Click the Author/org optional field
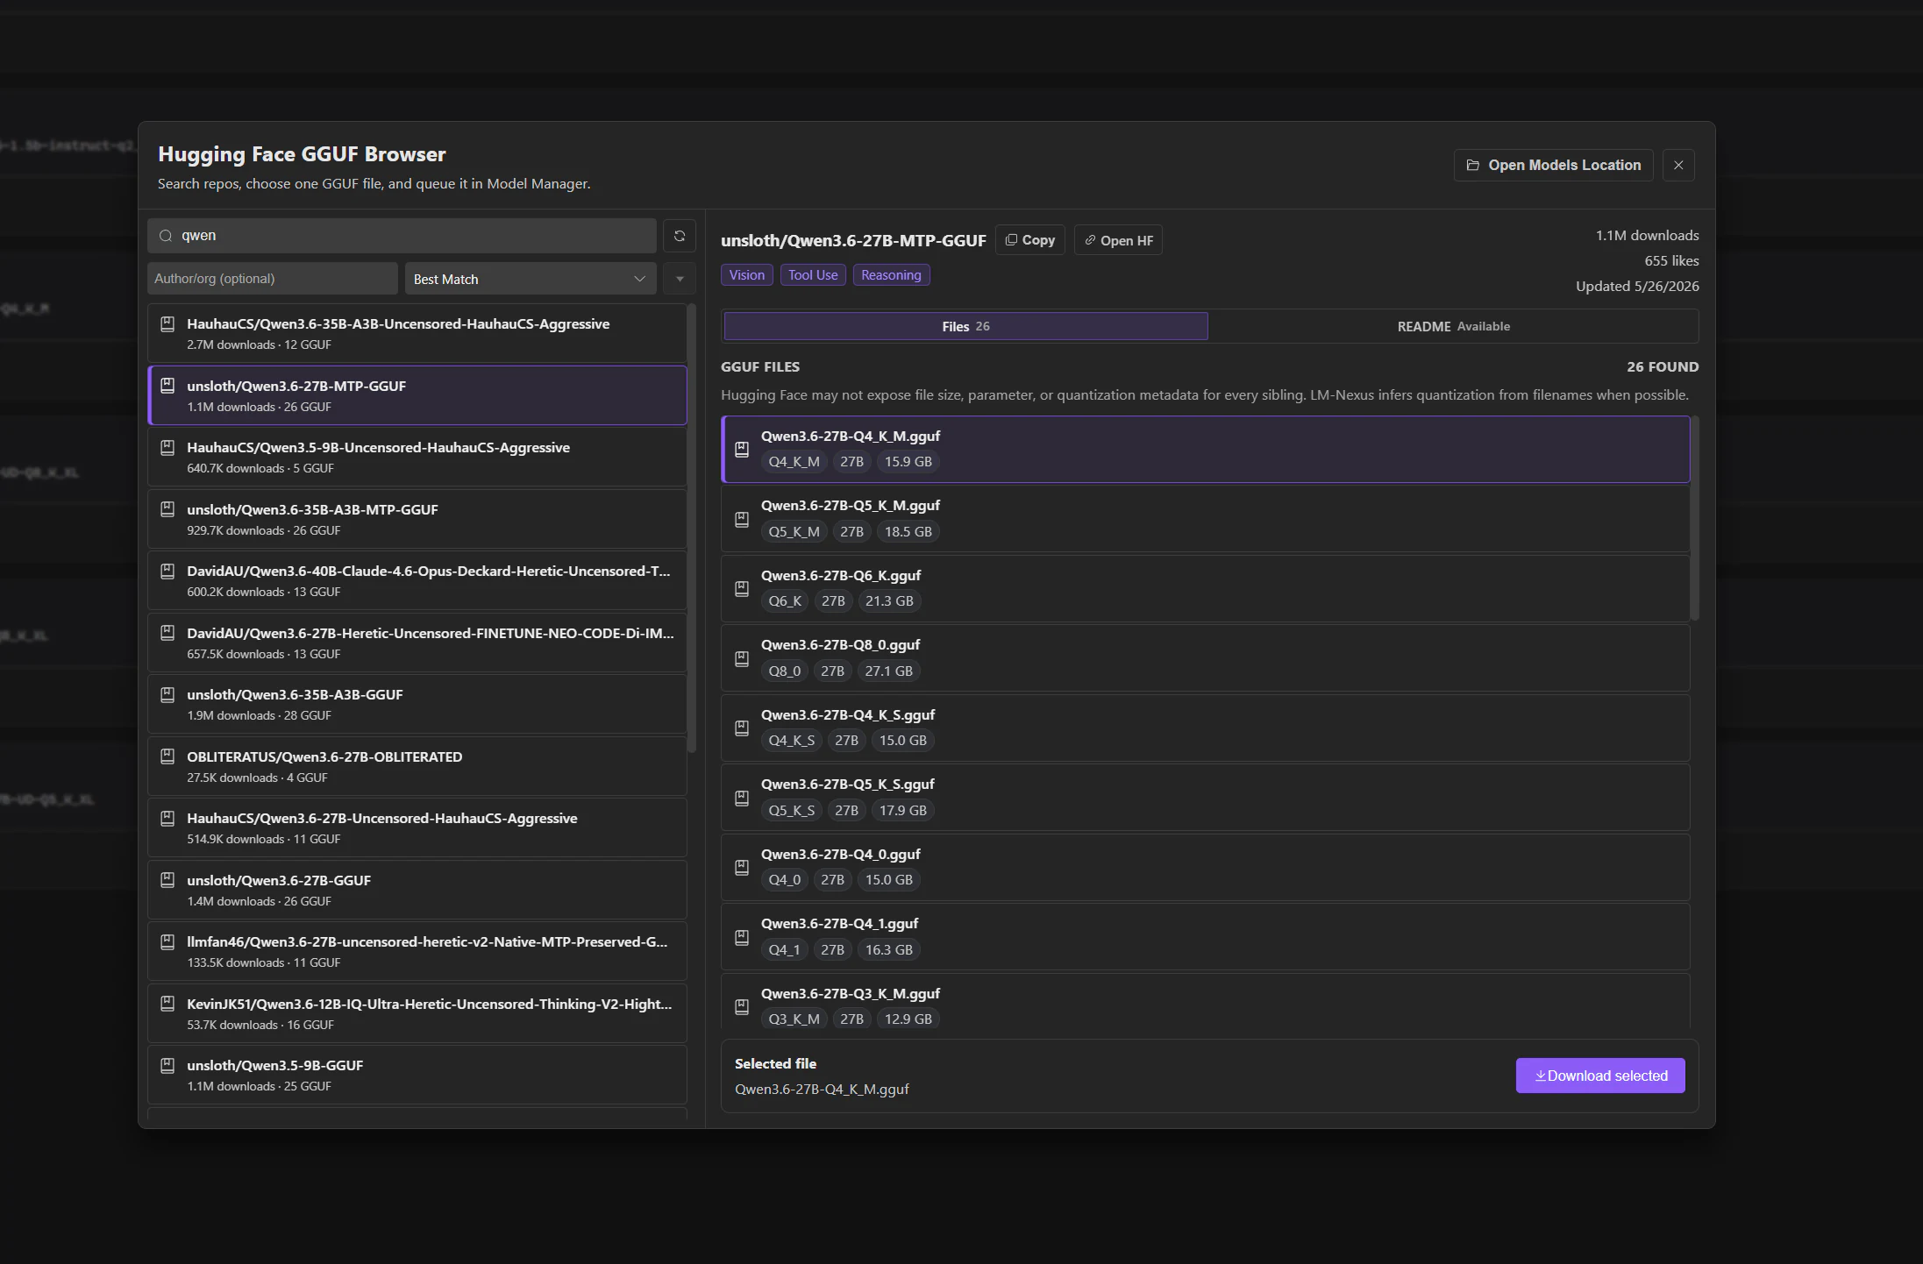Viewport: 1923px width, 1264px height. point(272,279)
